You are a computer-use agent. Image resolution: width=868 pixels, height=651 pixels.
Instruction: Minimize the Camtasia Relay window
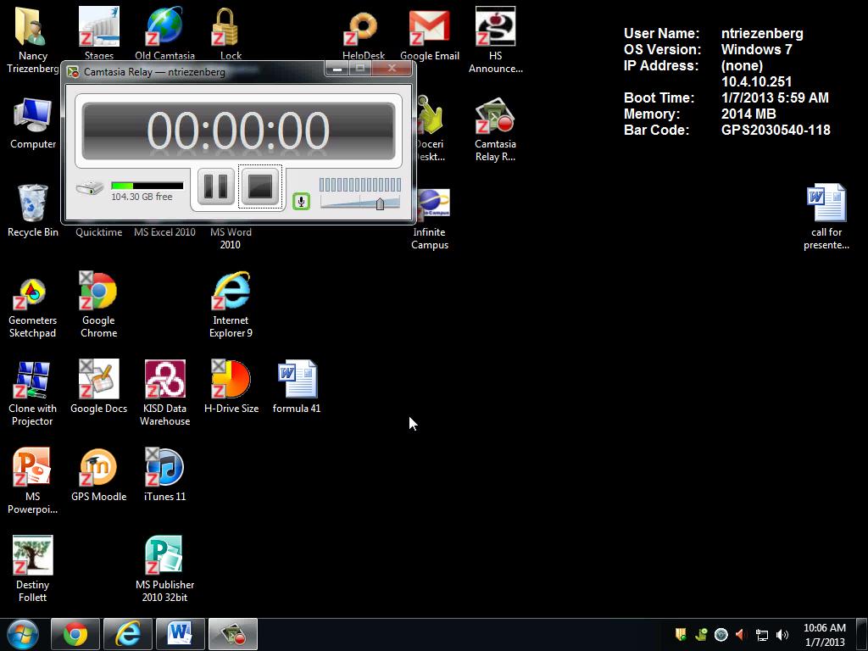click(x=337, y=69)
